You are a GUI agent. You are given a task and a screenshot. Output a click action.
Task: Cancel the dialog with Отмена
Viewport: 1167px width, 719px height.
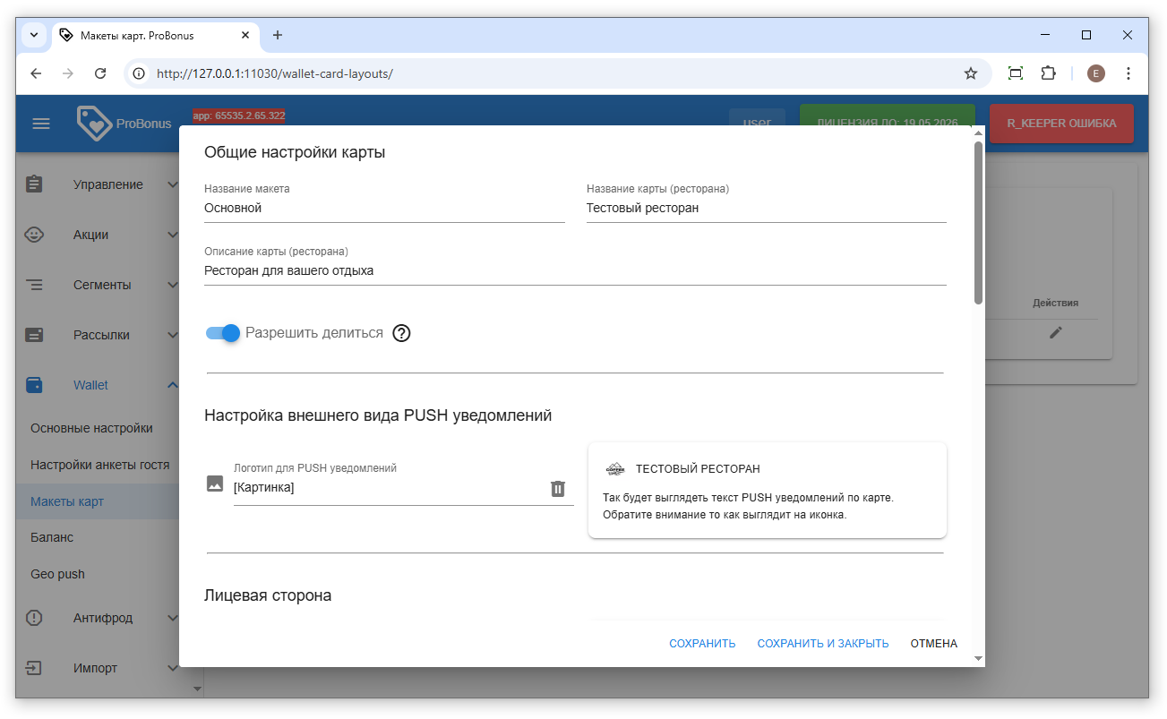pos(933,644)
